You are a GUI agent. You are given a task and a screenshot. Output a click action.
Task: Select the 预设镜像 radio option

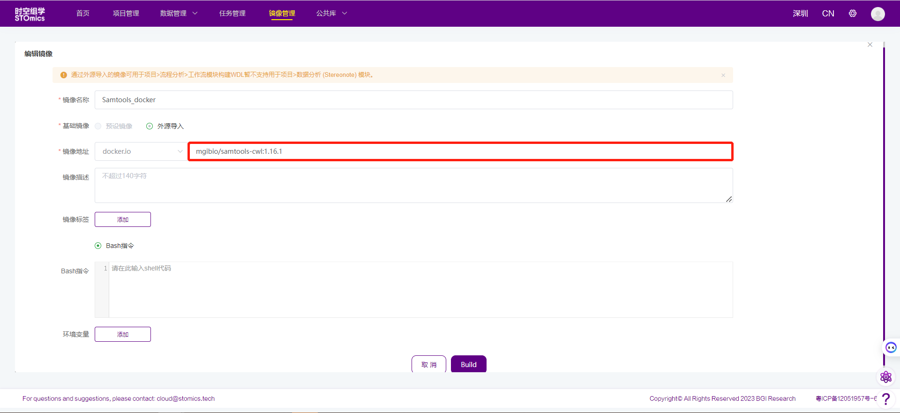coord(98,126)
